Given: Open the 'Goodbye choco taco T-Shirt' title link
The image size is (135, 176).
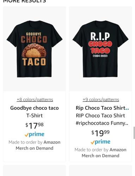Looking at the screenshot, I should click(x=35, y=112).
